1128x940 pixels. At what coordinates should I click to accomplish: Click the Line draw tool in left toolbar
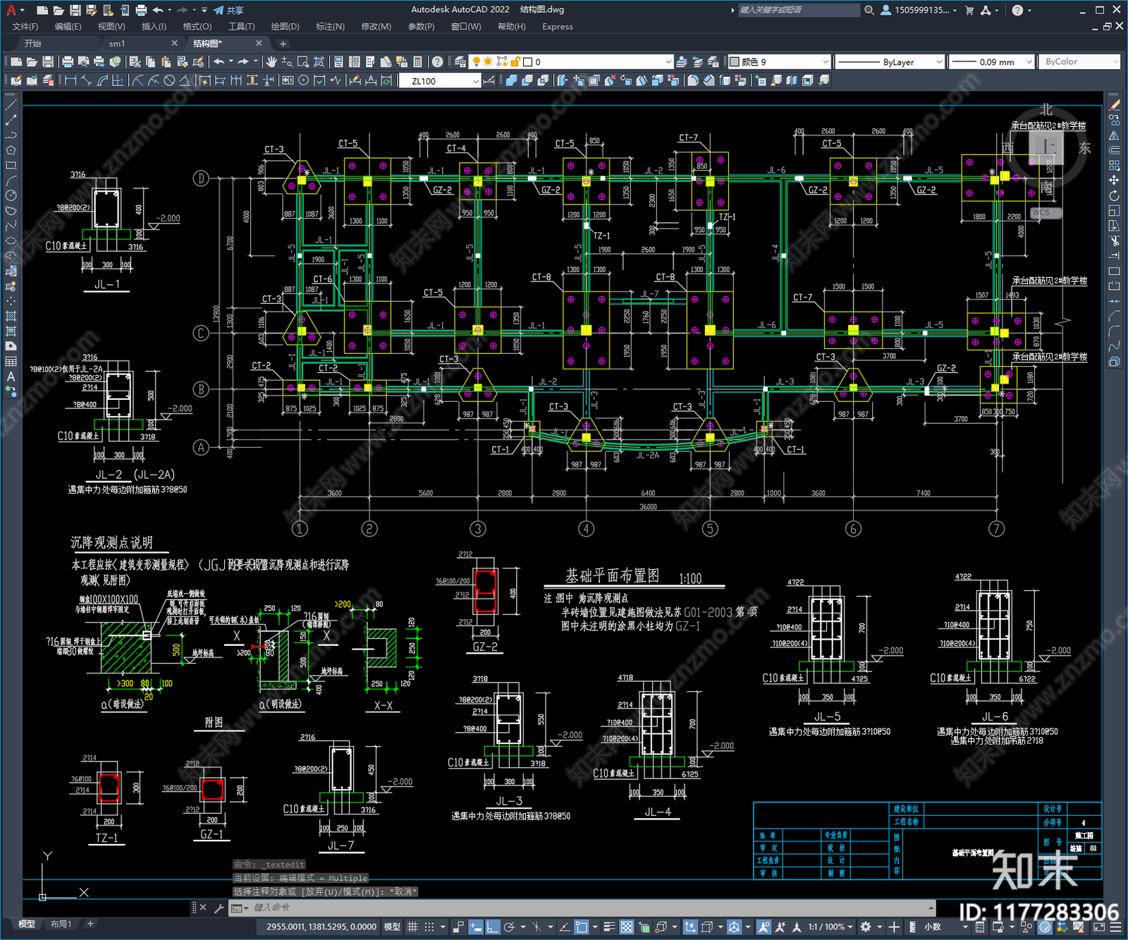pos(11,105)
